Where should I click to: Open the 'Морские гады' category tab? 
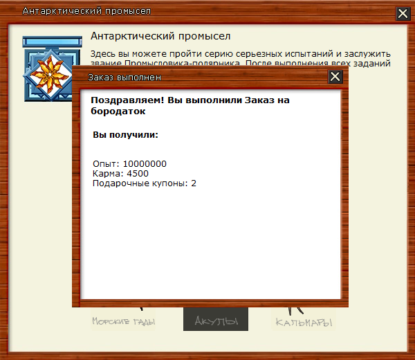coord(124,322)
